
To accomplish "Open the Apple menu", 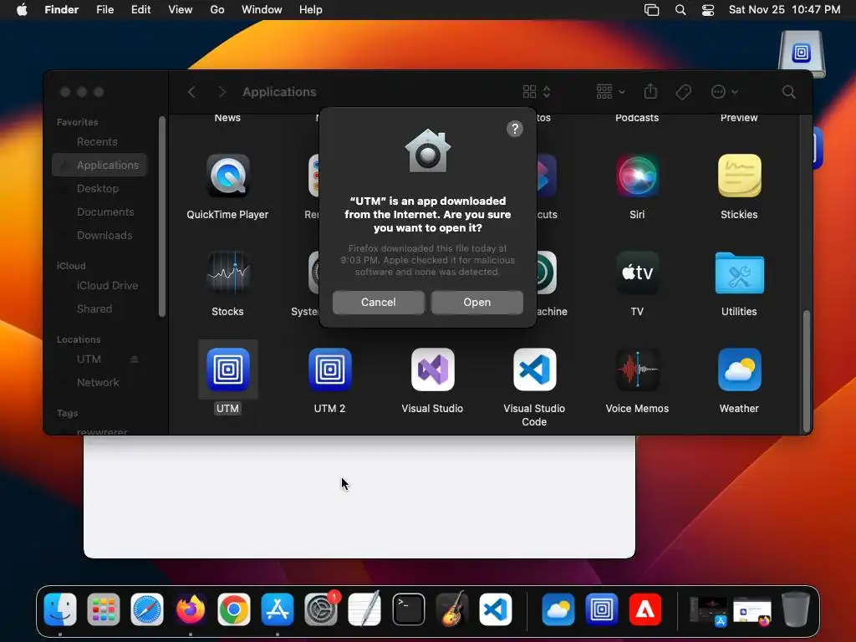I will point(22,10).
